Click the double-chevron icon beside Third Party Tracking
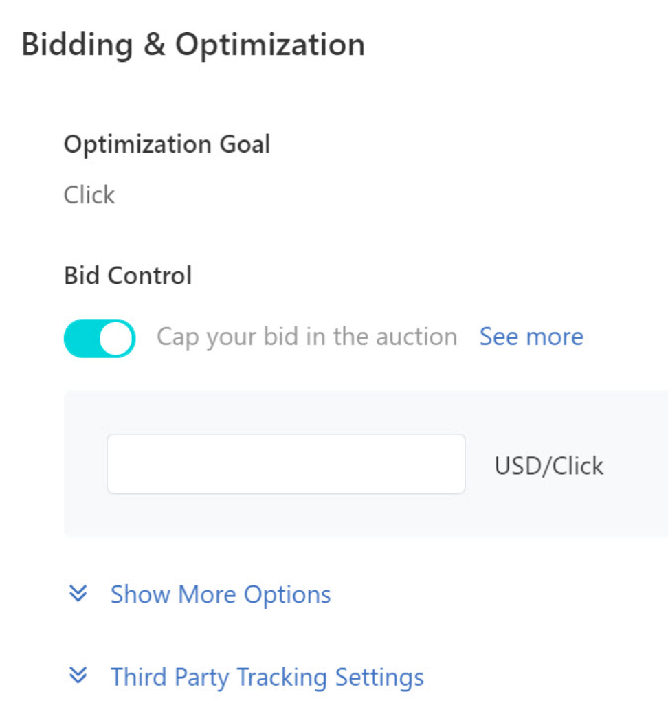 (x=78, y=677)
